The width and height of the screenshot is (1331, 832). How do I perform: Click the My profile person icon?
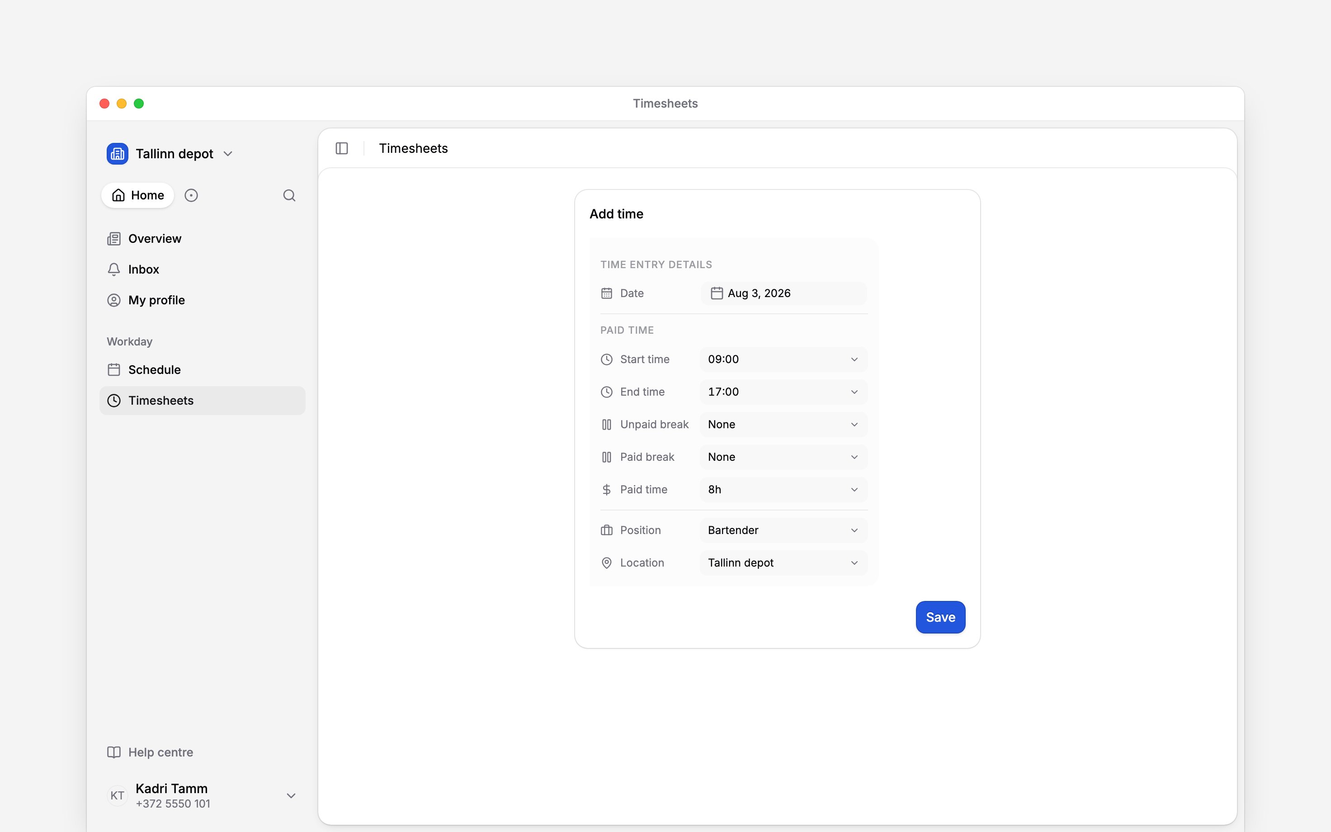[x=114, y=300]
